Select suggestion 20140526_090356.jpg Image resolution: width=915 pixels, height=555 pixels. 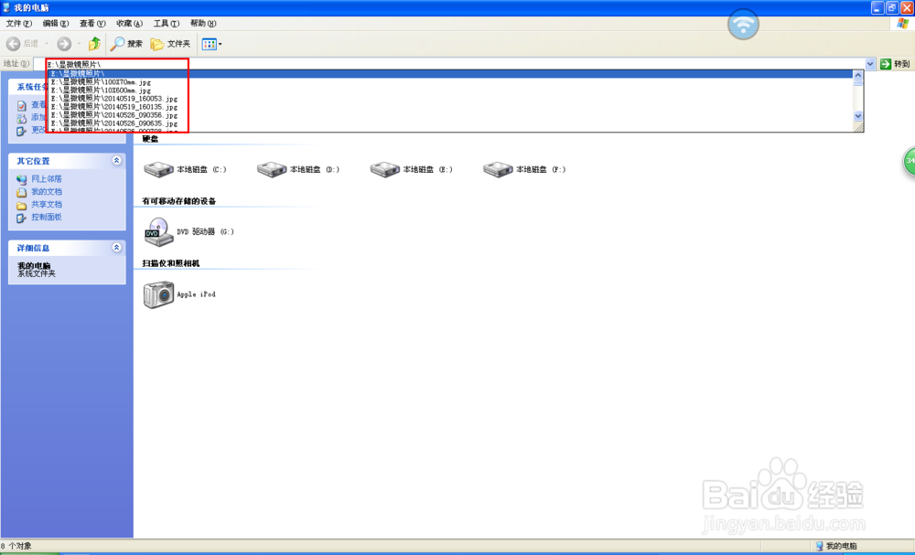click(450, 115)
